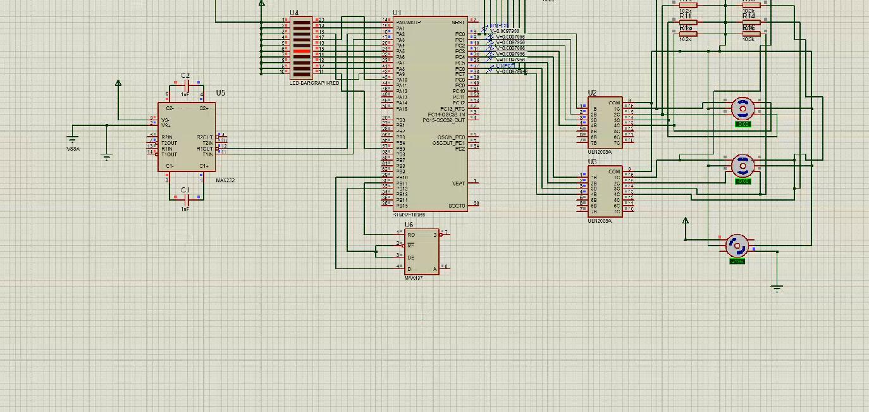Click the "LED-BARGRAPH-RED" label
Viewport: 869px width, 412px height.
314,83
